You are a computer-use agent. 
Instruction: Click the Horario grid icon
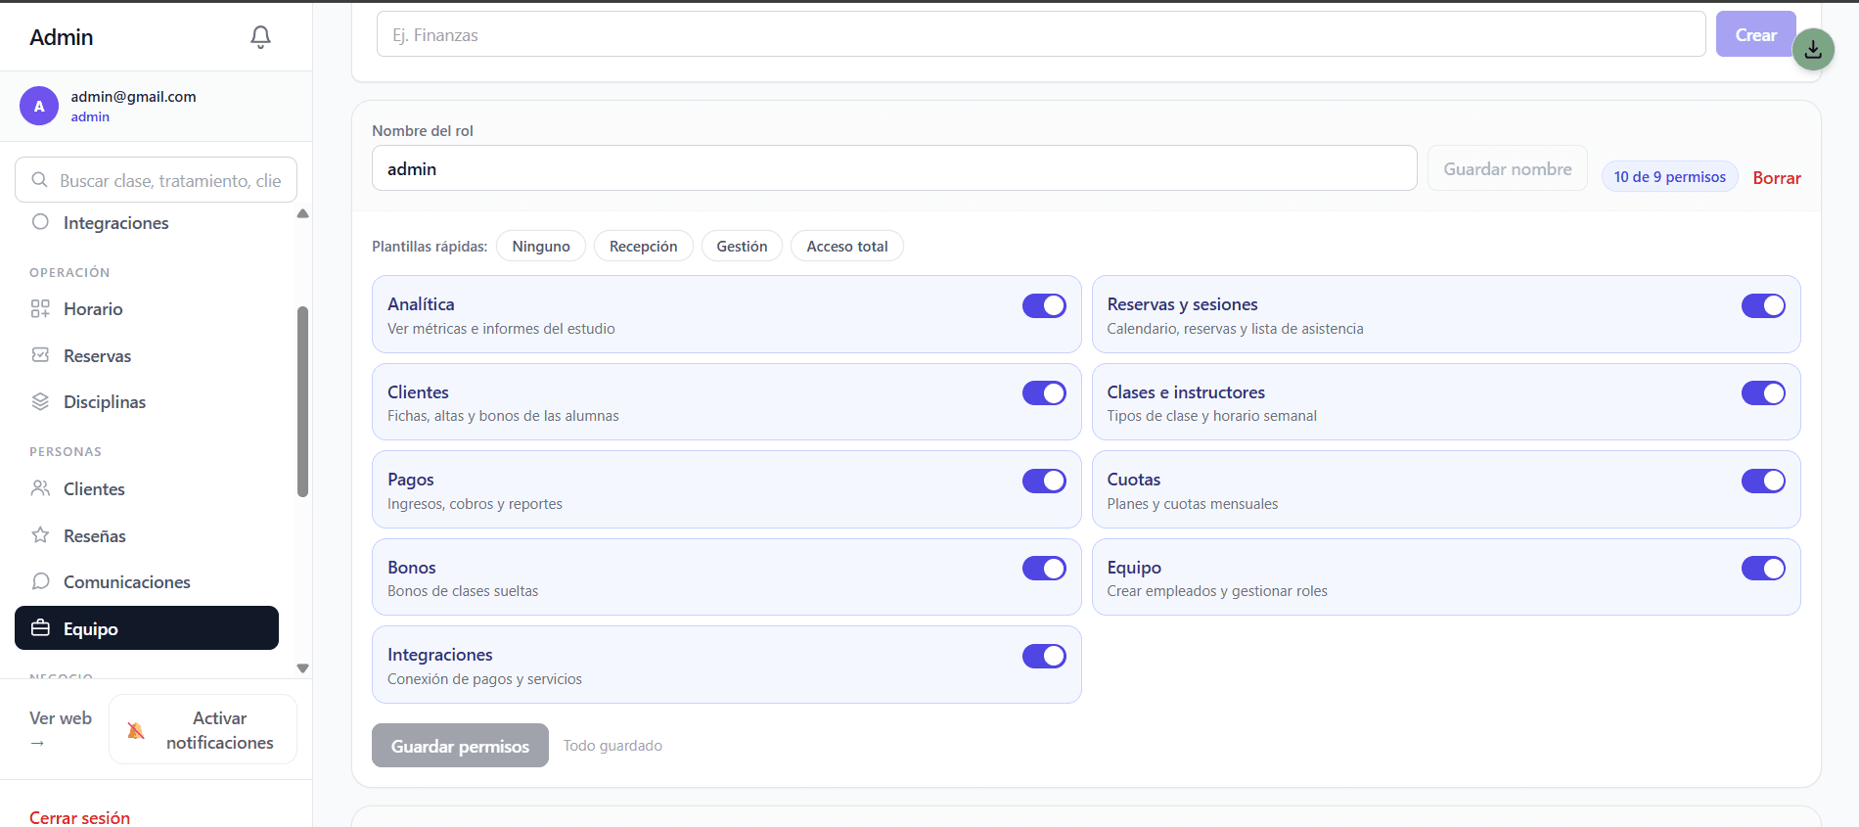point(40,309)
